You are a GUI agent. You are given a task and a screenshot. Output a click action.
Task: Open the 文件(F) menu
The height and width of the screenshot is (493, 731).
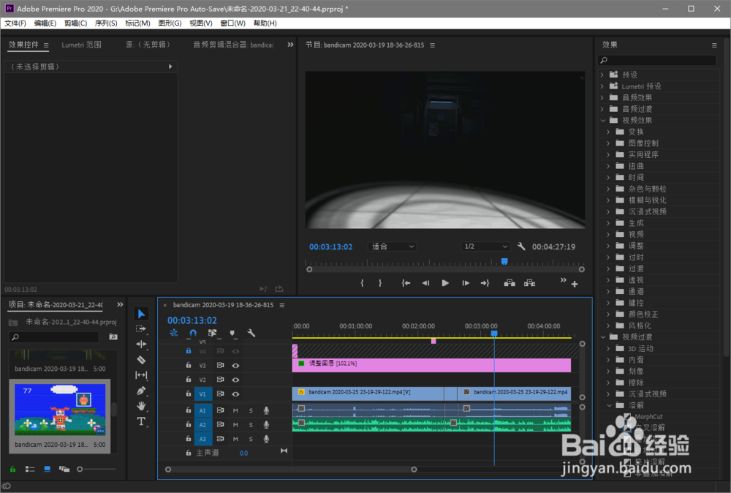coord(15,23)
